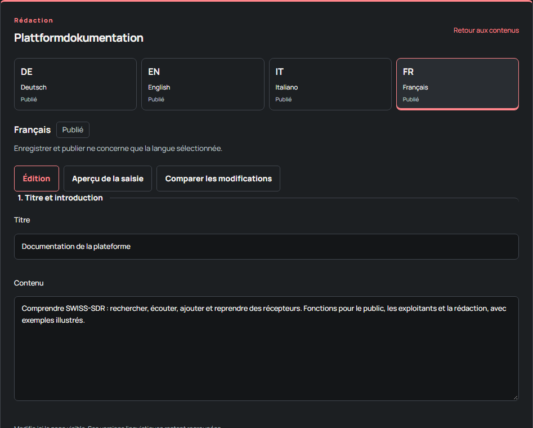Select the IT Italiano language card

330,84
